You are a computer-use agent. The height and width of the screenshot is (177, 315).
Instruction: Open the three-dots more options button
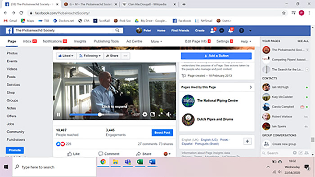point(126,56)
